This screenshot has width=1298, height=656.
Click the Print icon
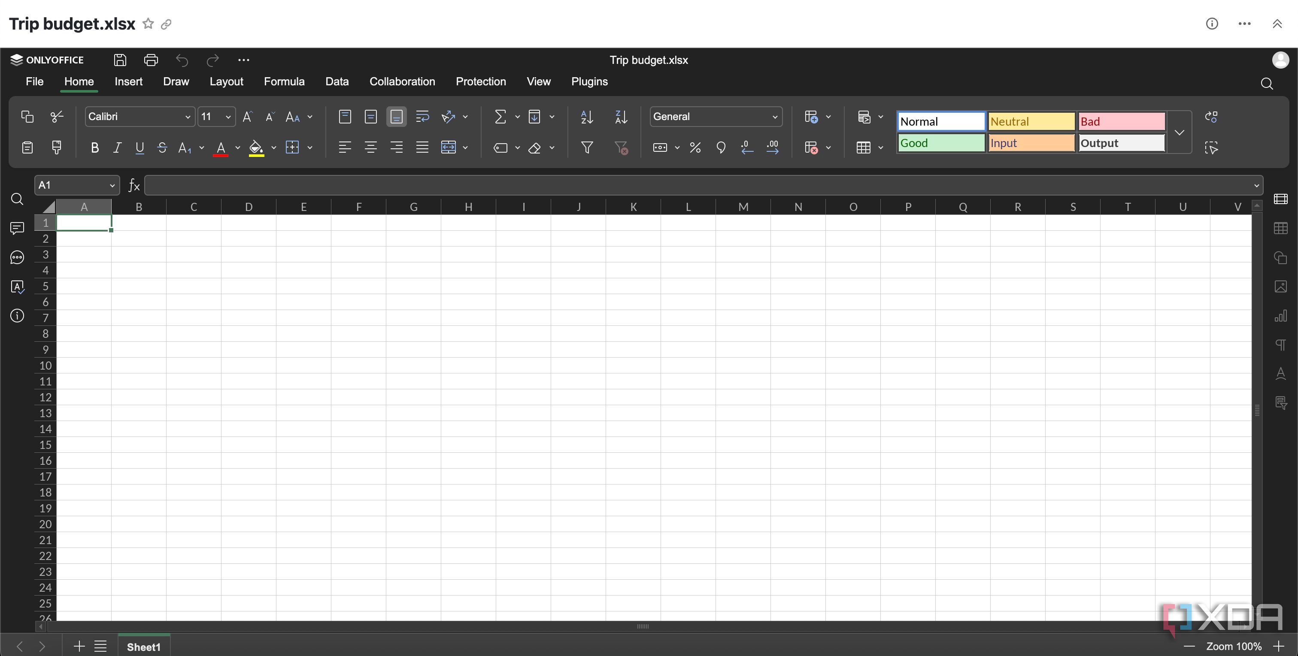pyautogui.click(x=151, y=60)
